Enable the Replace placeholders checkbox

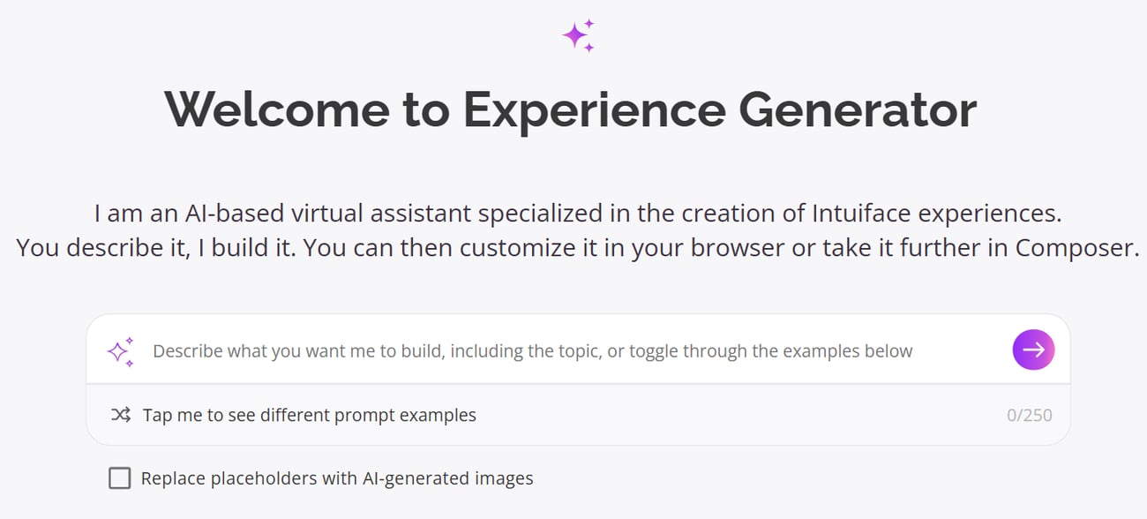point(119,478)
